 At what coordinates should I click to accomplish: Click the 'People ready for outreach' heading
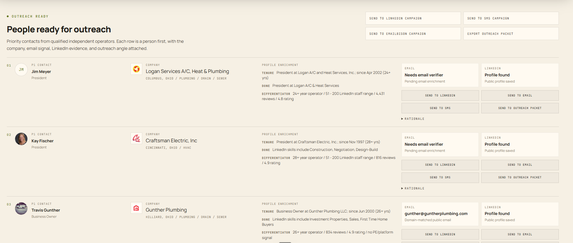59,29
